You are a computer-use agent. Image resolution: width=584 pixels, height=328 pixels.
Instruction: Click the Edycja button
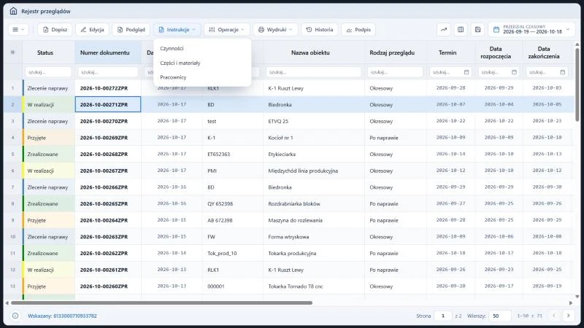pyautogui.click(x=92, y=29)
